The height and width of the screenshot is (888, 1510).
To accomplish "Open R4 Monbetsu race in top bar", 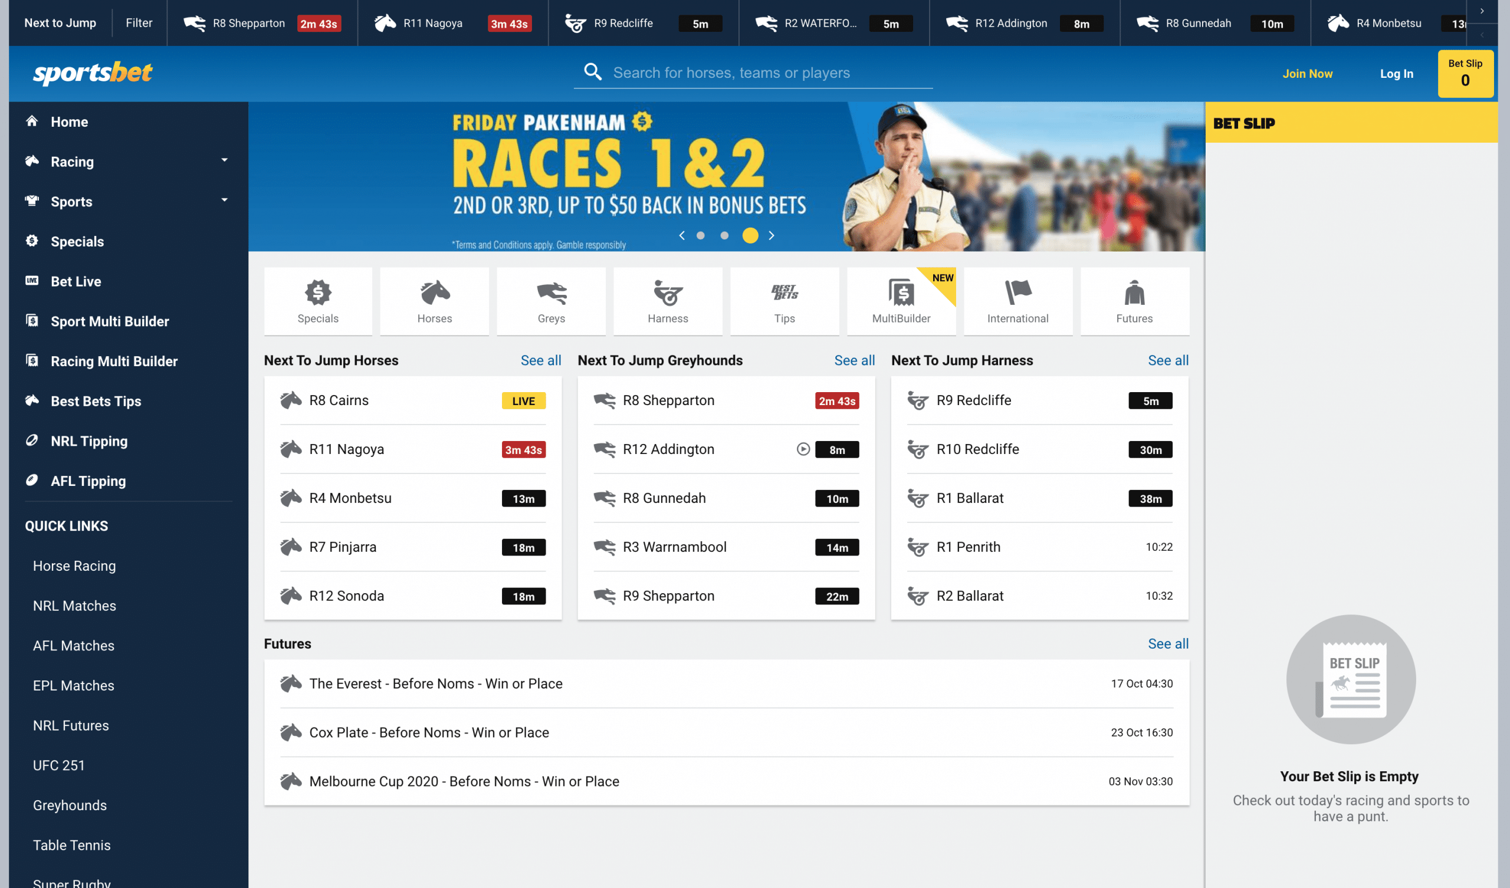I will [x=1389, y=23].
